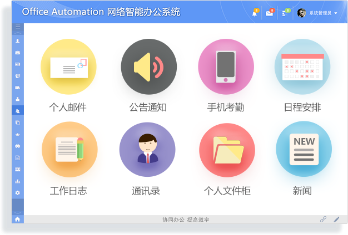Click the Office Automation 网络智能办公系统 title

tap(101, 12)
